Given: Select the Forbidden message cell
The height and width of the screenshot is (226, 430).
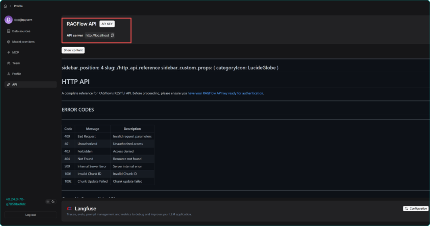Looking at the screenshot, I should (x=93, y=151).
